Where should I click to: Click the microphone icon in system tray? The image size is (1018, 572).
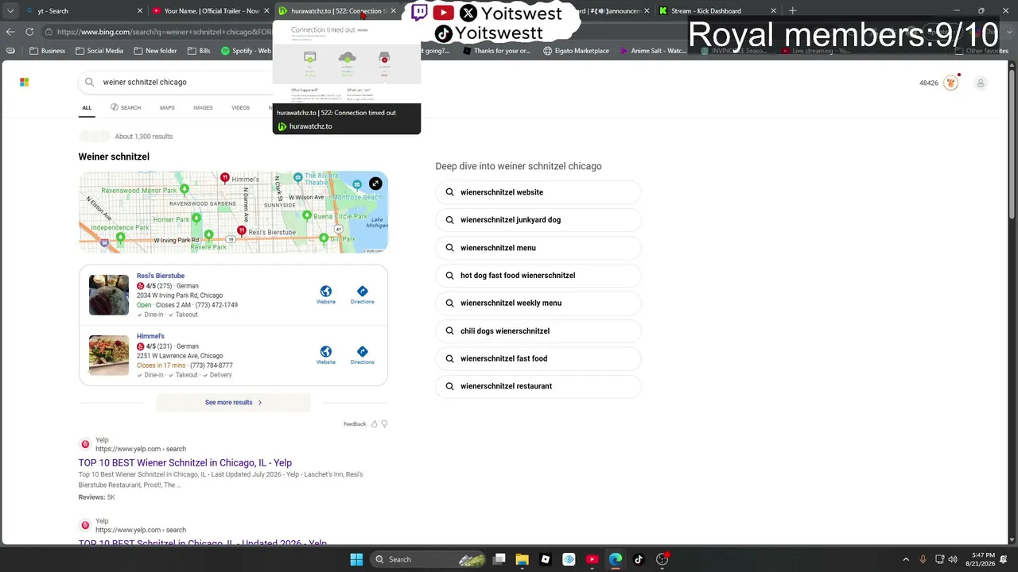[923, 559]
